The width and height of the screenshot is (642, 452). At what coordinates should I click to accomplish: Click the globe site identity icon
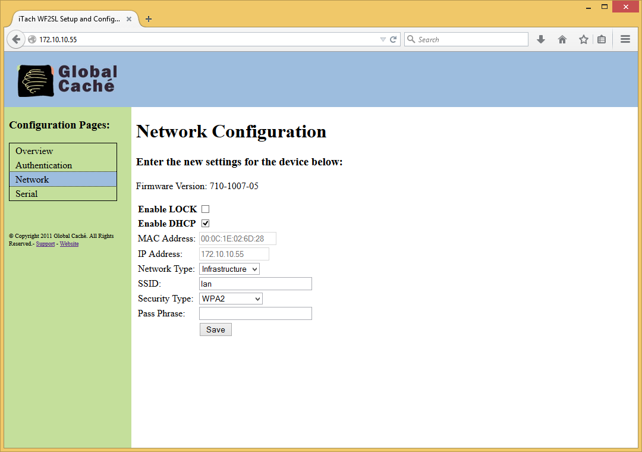32,39
